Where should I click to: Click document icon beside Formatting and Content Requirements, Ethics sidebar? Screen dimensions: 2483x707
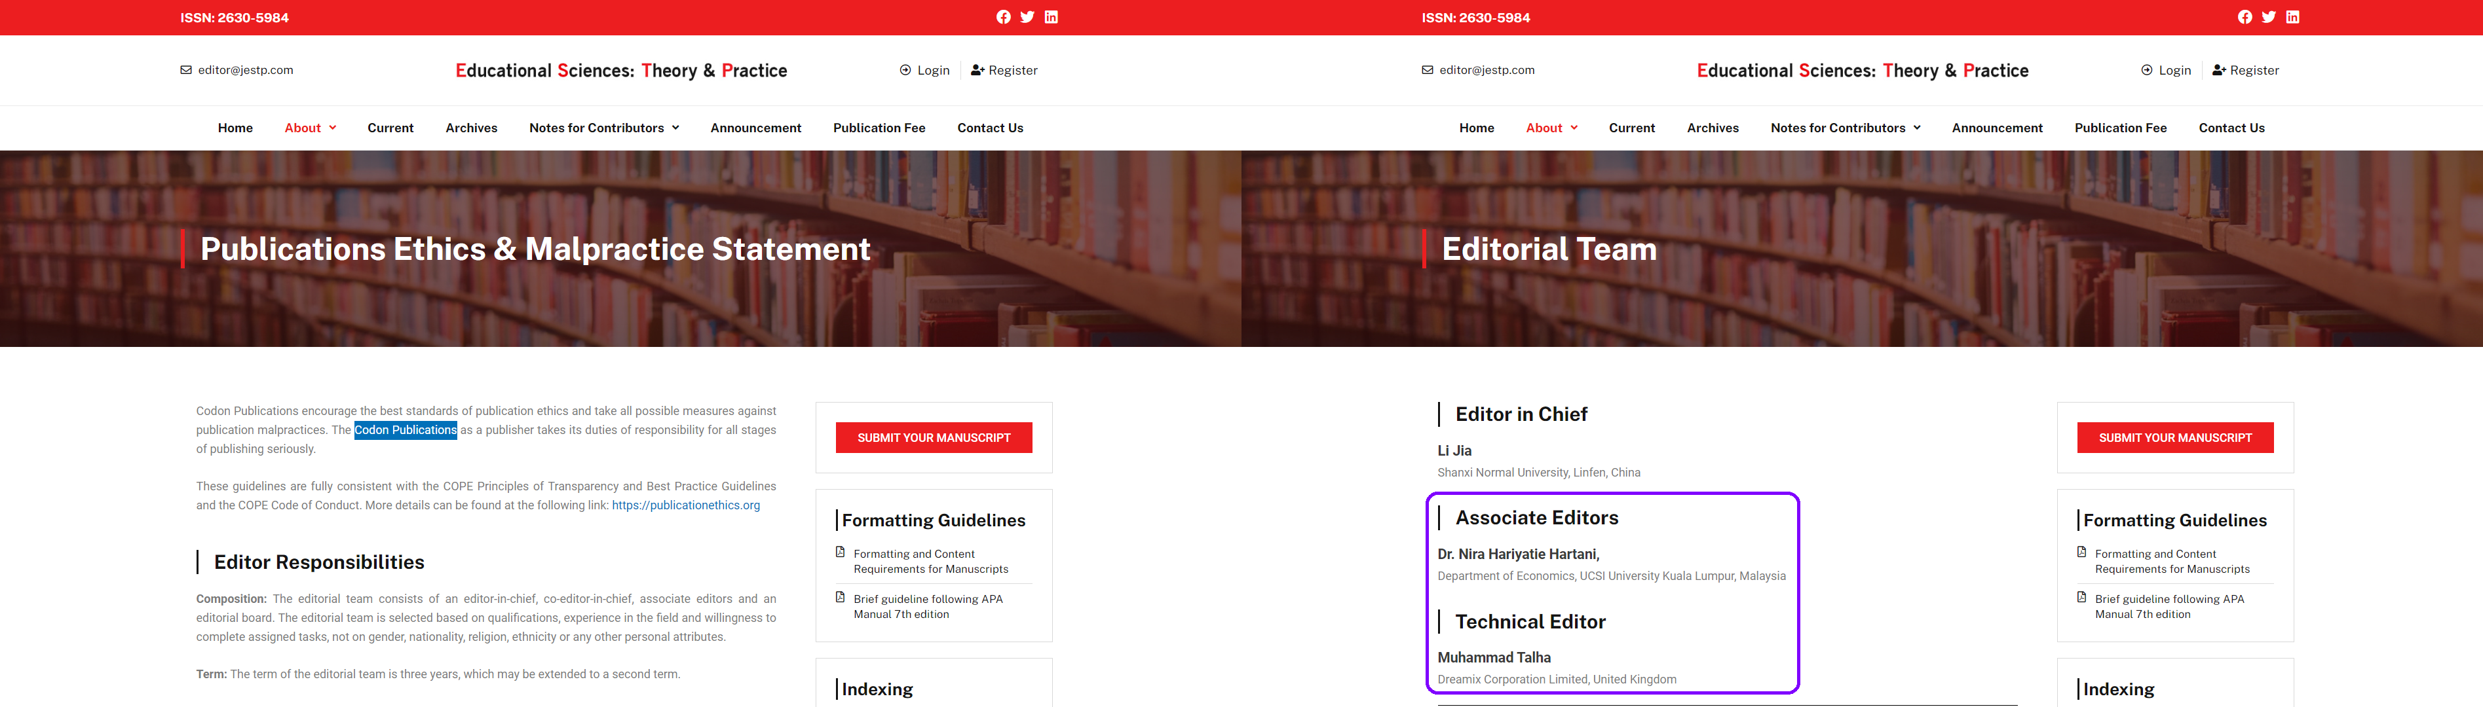tap(839, 552)
